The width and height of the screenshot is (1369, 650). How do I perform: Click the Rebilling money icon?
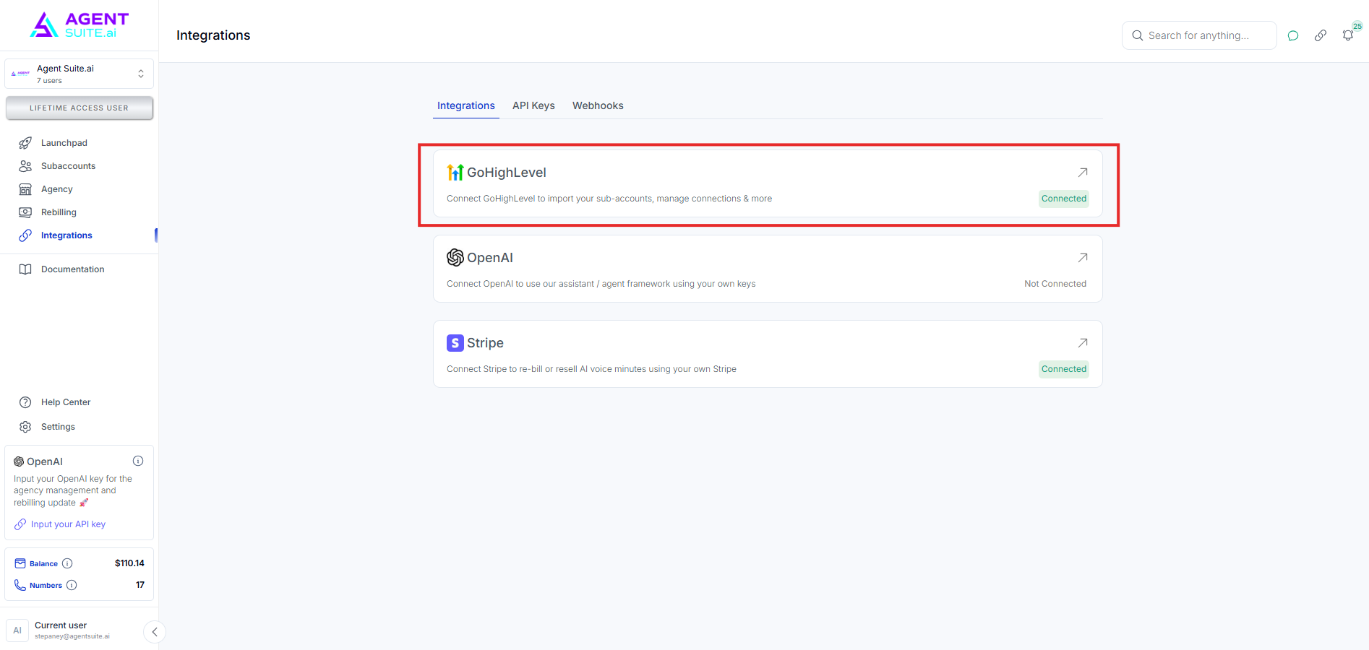coord(25,212)
